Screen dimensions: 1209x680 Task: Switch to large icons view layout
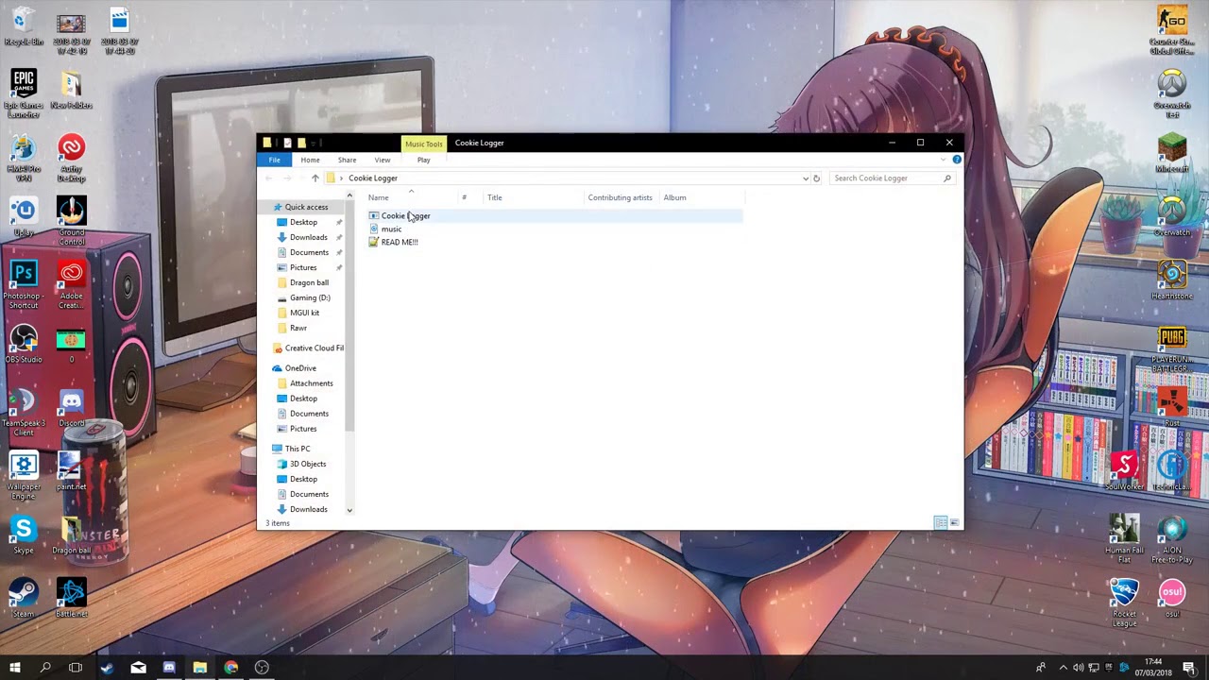[x=954, y=523]
